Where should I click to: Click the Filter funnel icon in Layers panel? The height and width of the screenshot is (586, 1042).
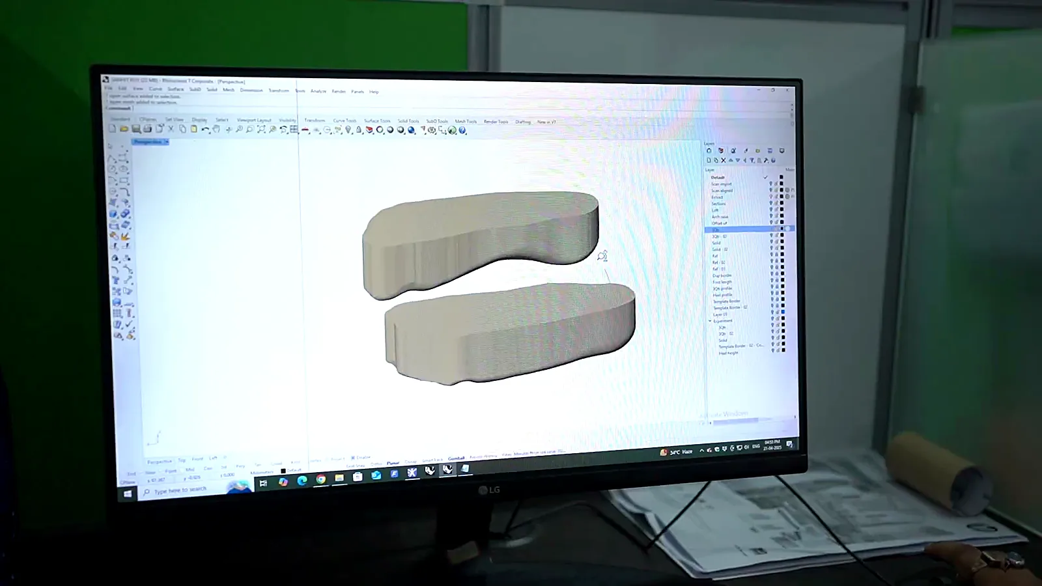point(752,160)
